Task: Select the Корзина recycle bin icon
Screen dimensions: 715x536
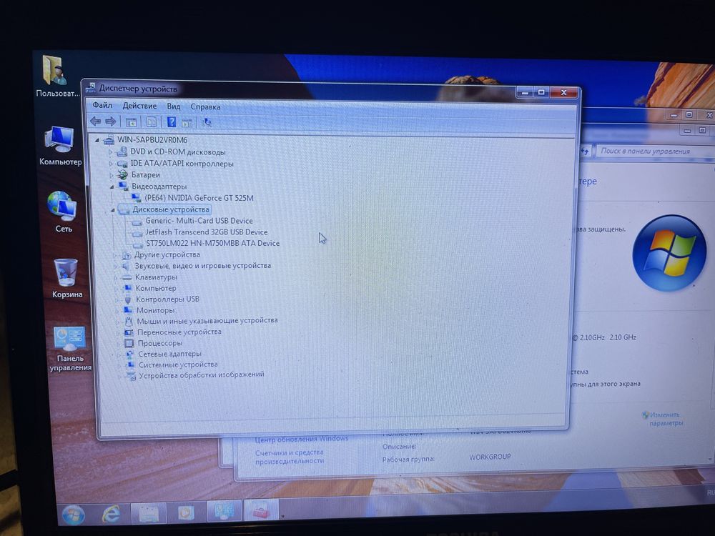Action: (66, 279)
